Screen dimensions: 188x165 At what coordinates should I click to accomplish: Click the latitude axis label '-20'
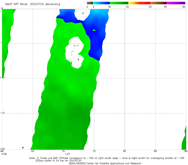pyautogui.click(x=2, y=149)
